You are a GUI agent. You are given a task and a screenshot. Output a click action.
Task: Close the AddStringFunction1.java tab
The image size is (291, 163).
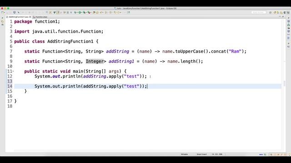(x=30, y=17)
